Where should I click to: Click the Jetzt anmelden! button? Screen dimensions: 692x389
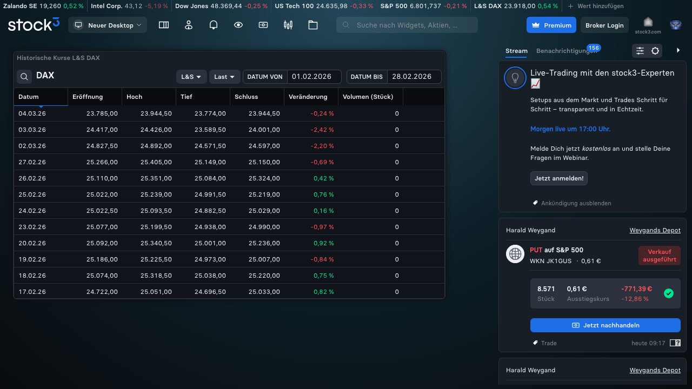pos(558,178)
